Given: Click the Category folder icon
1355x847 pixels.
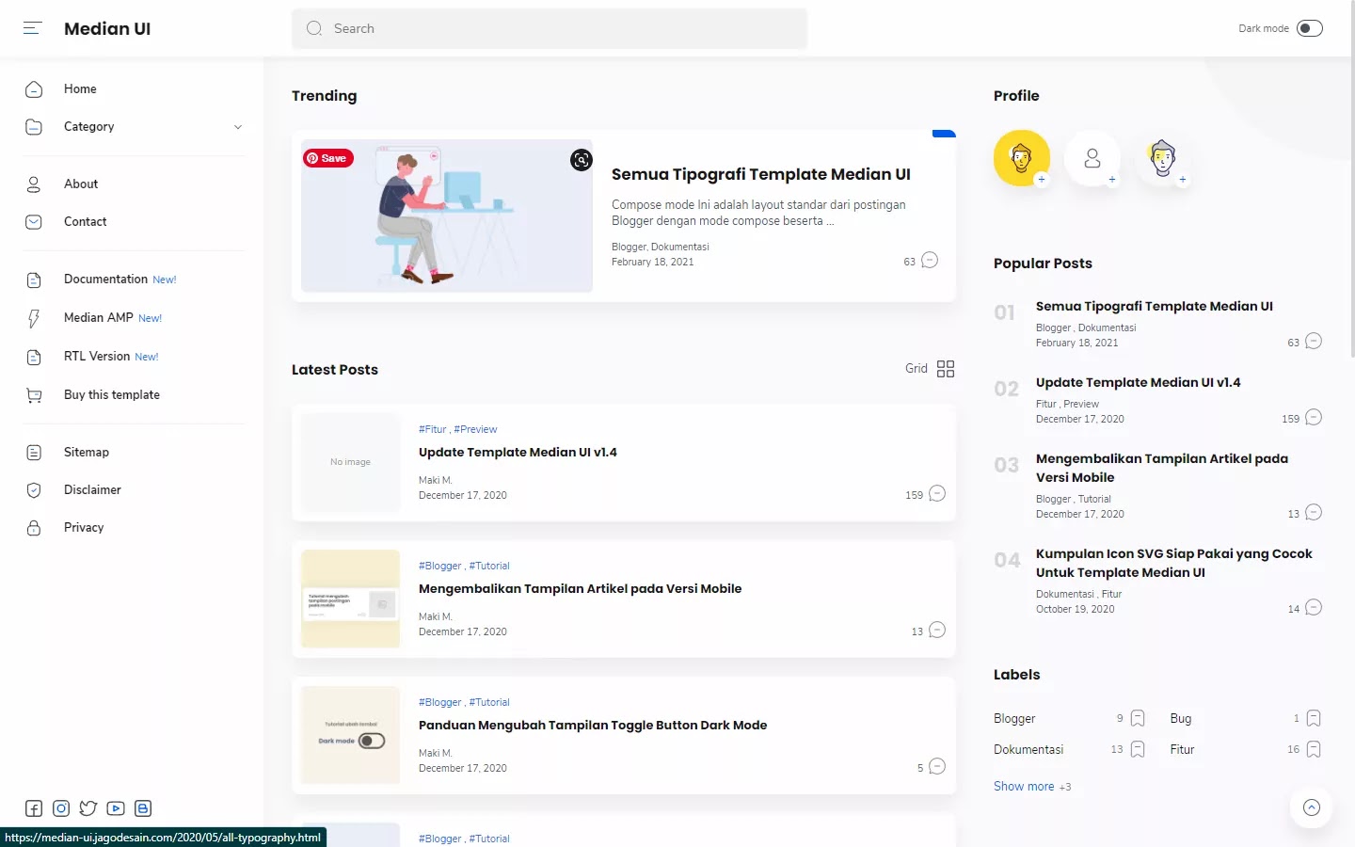Looking at the screenshot, I should (x=34, y=127).
